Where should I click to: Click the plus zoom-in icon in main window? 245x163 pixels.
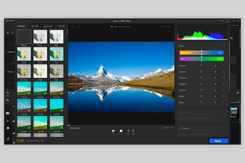(x=8, y=33)
